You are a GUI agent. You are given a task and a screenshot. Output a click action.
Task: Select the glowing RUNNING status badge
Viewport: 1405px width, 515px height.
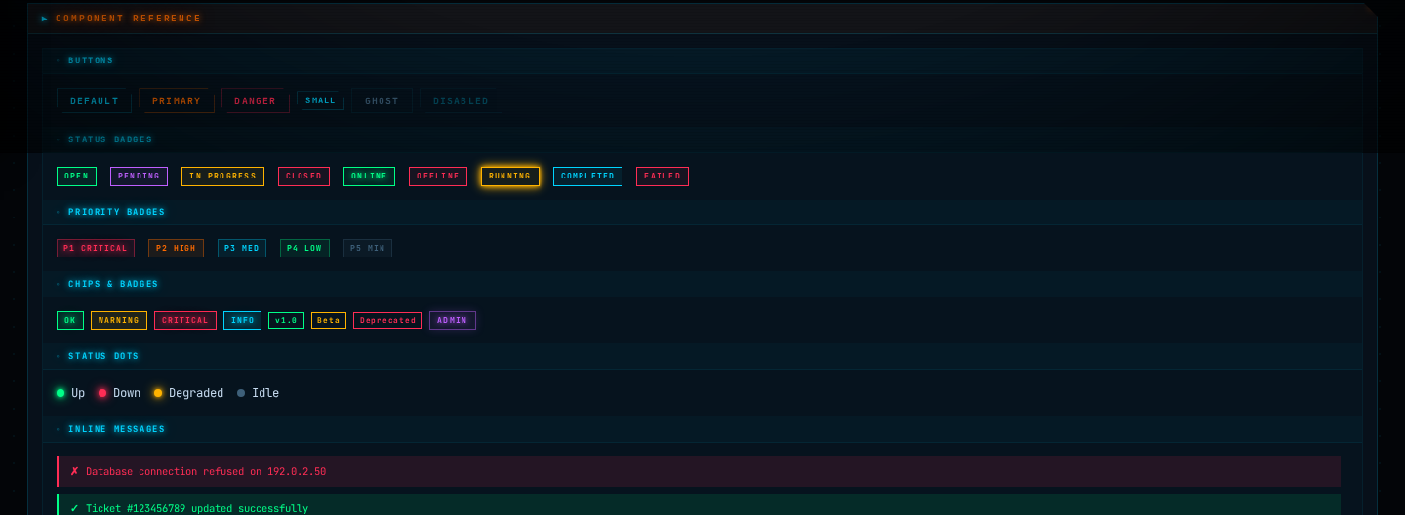click(510, 177)
